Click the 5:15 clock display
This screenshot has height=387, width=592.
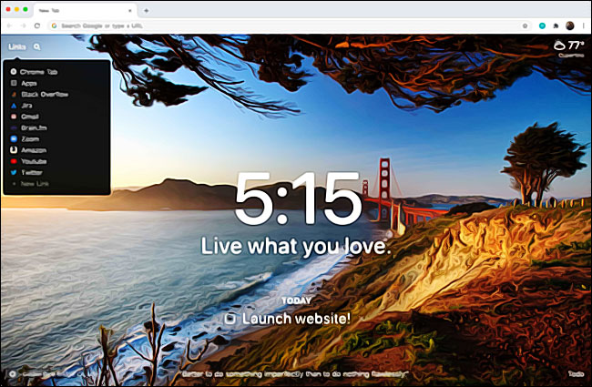[x=298, y=199]
